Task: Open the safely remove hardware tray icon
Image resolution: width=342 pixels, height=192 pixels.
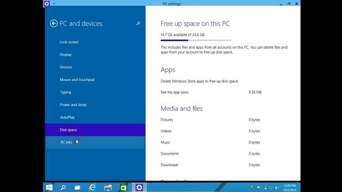Action: pyautogui.click(x=253, y=188)
